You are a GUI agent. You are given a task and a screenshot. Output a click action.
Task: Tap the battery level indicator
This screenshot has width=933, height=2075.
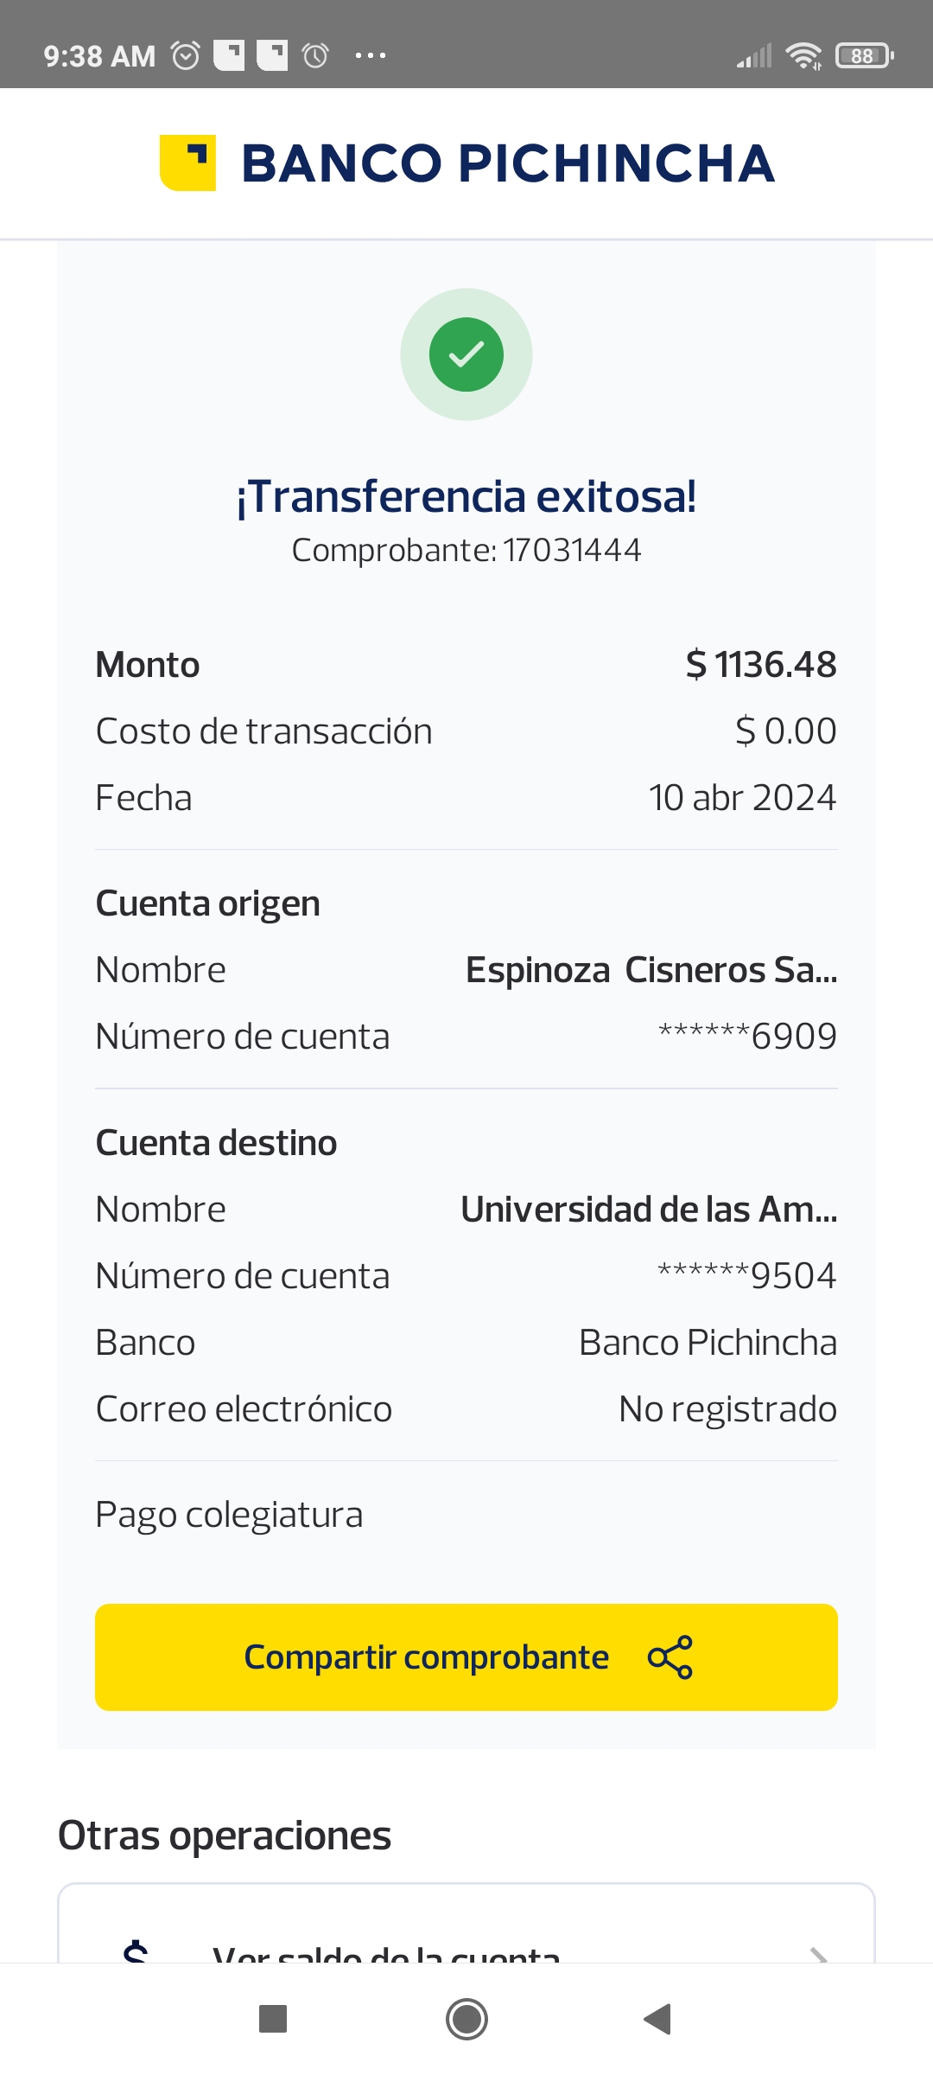pyautogui.click(x=864, y=56)
